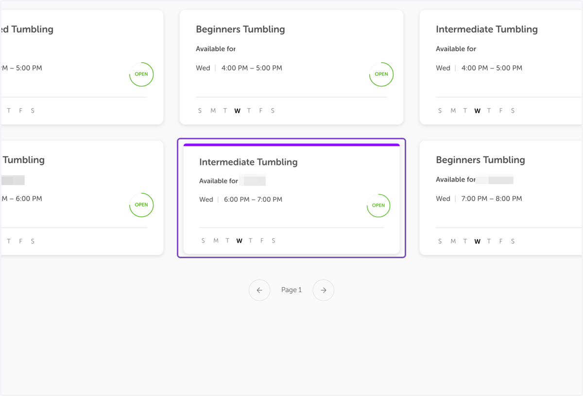Open the Beginners Tumbling 7:00 PM class title
583x396 pixels.
480,160
